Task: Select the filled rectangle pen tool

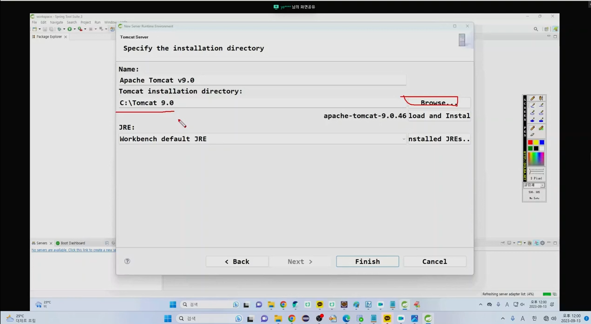Action: (x=541, y=120)
